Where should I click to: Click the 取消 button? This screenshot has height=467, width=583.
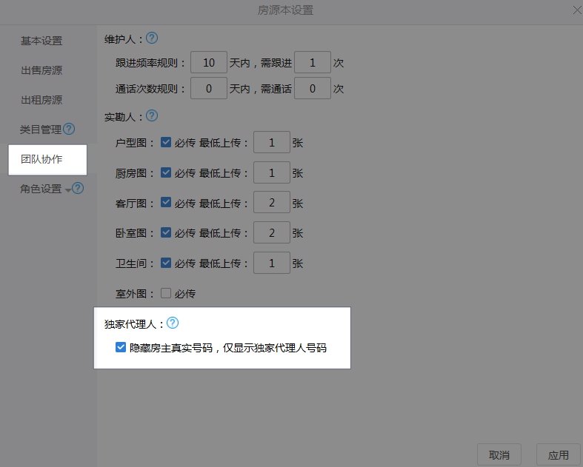499,454
